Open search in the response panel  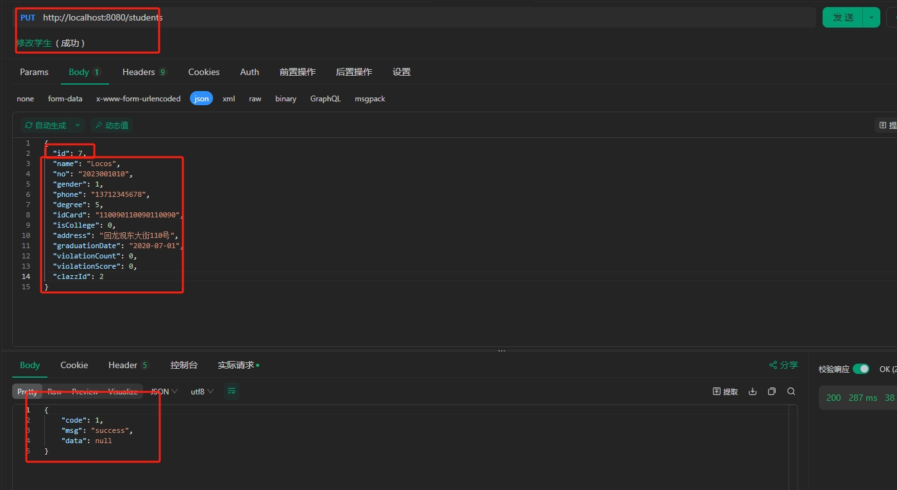click(x=791, y=391)
